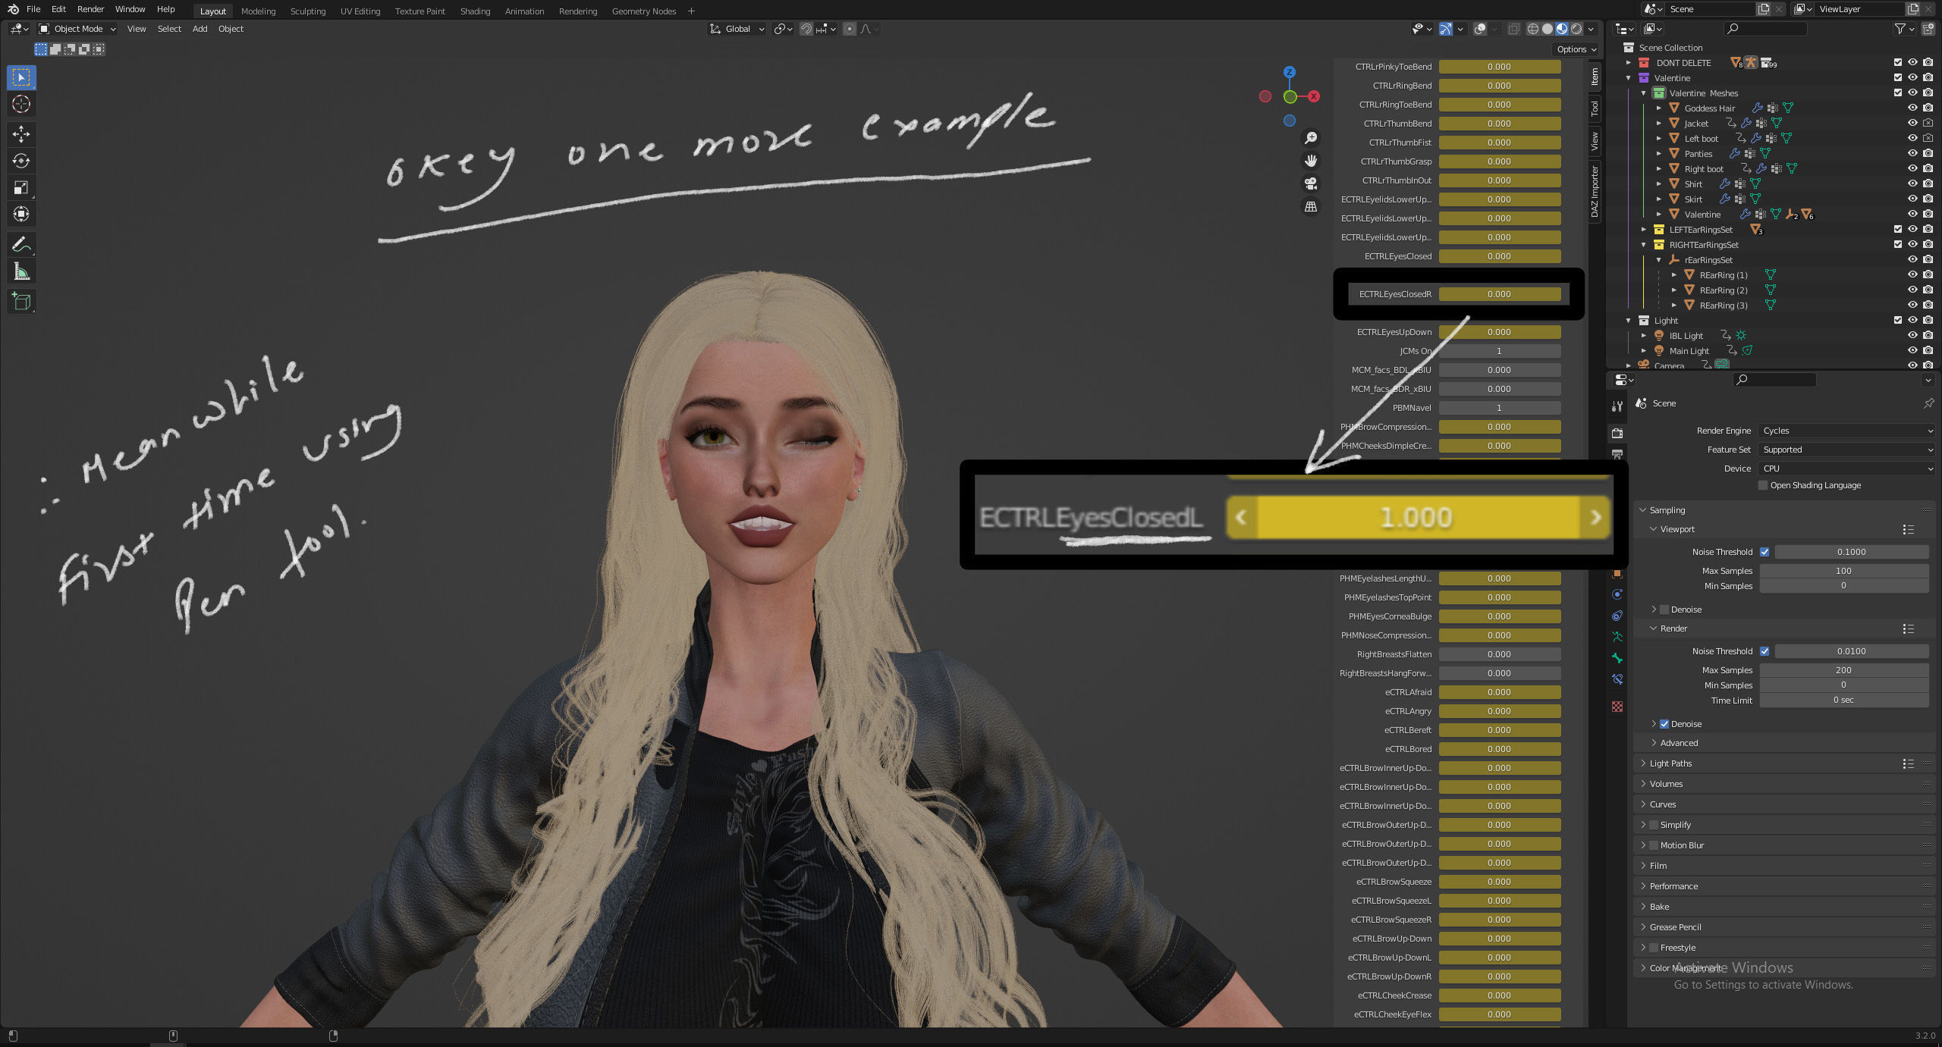The image size is (1942, 1047).
Task: Open the Texture properties checker icon
Action: (x=1617, y=707)
